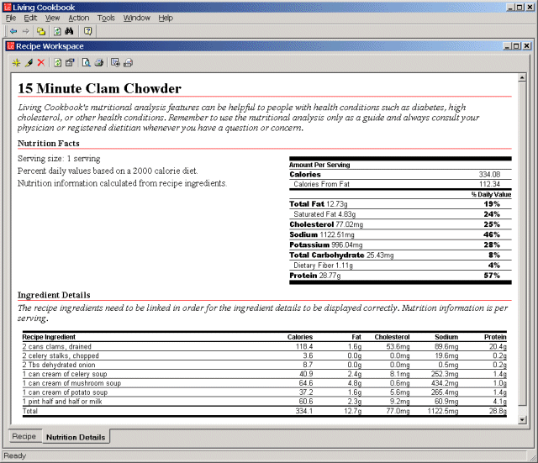
Task: Click the 'Recipe Ingredient' column header
Action: click(x=49, y=337)
